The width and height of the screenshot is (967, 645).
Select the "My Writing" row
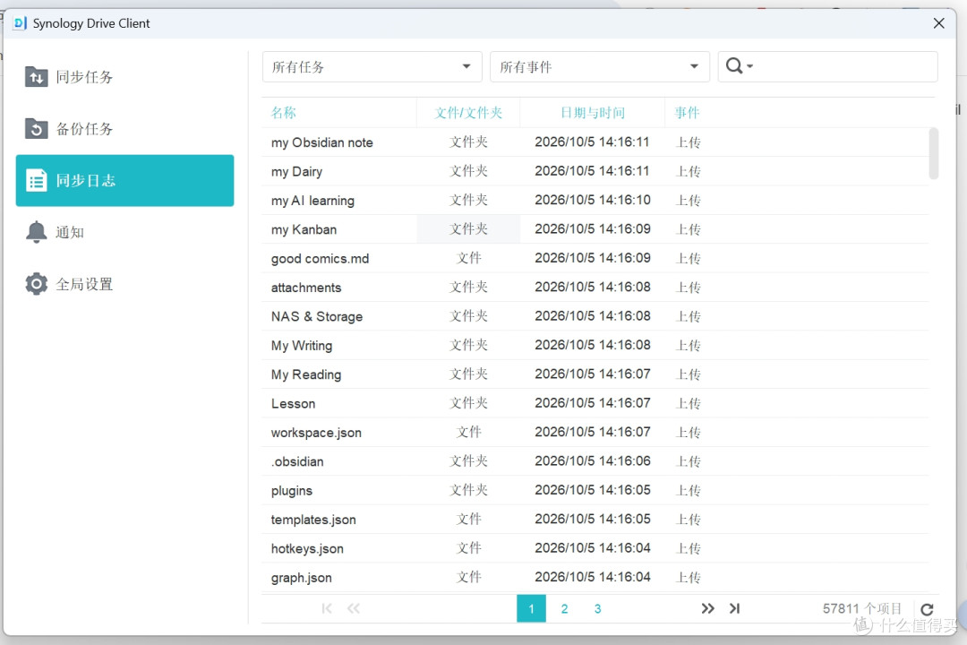pyautogui.click(x=595, y=346)
